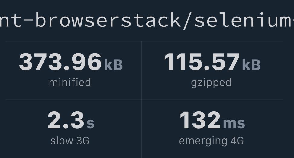Click the "gzipped" label
Screen dimensions: 294x158
pyautogui.click(x=211, y=82)
